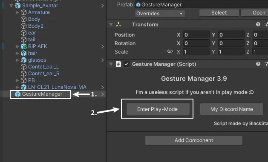Click the ear cube icon

[23, 33]
